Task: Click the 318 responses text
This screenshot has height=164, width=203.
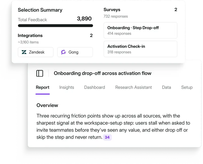Action: 119,52
